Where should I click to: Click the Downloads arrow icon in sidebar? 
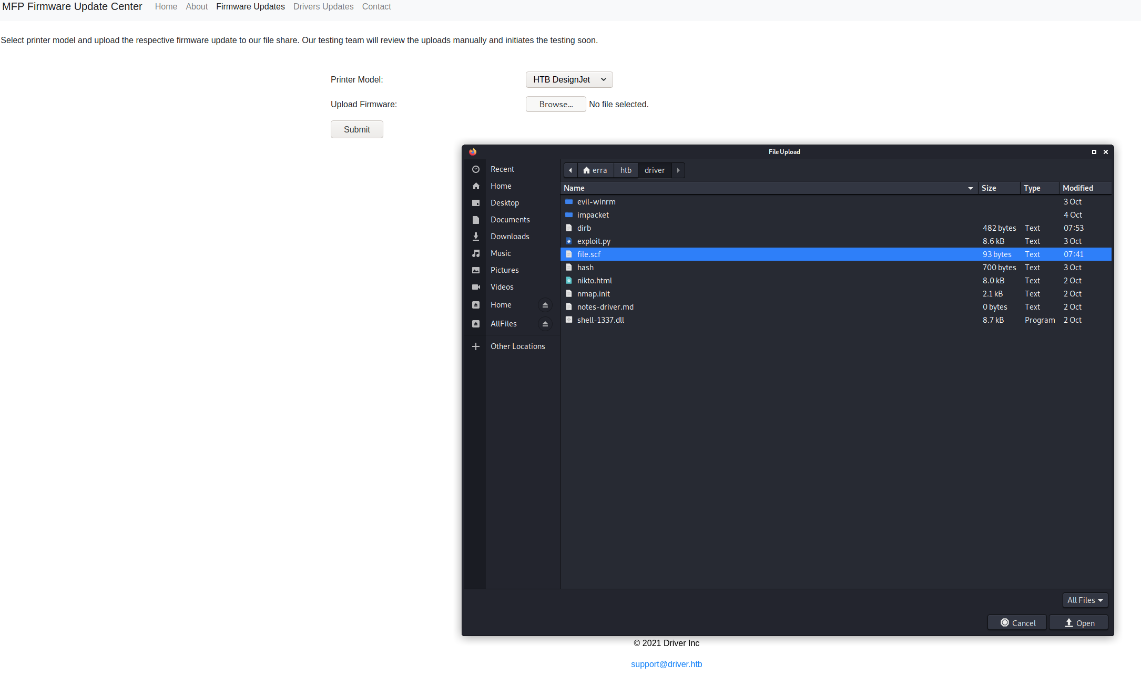(x=476, y=237)
